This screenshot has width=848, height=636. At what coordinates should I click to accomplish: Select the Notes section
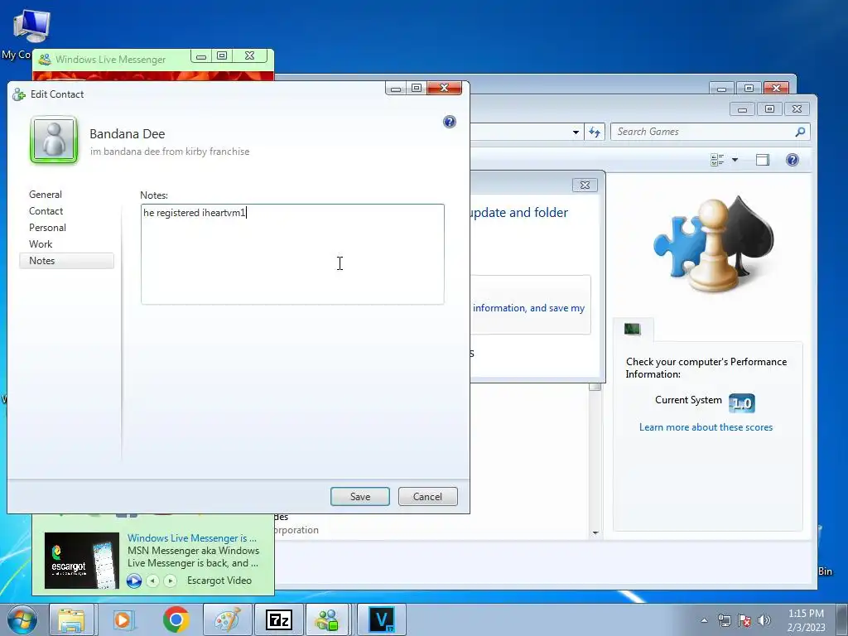[66, 261]
